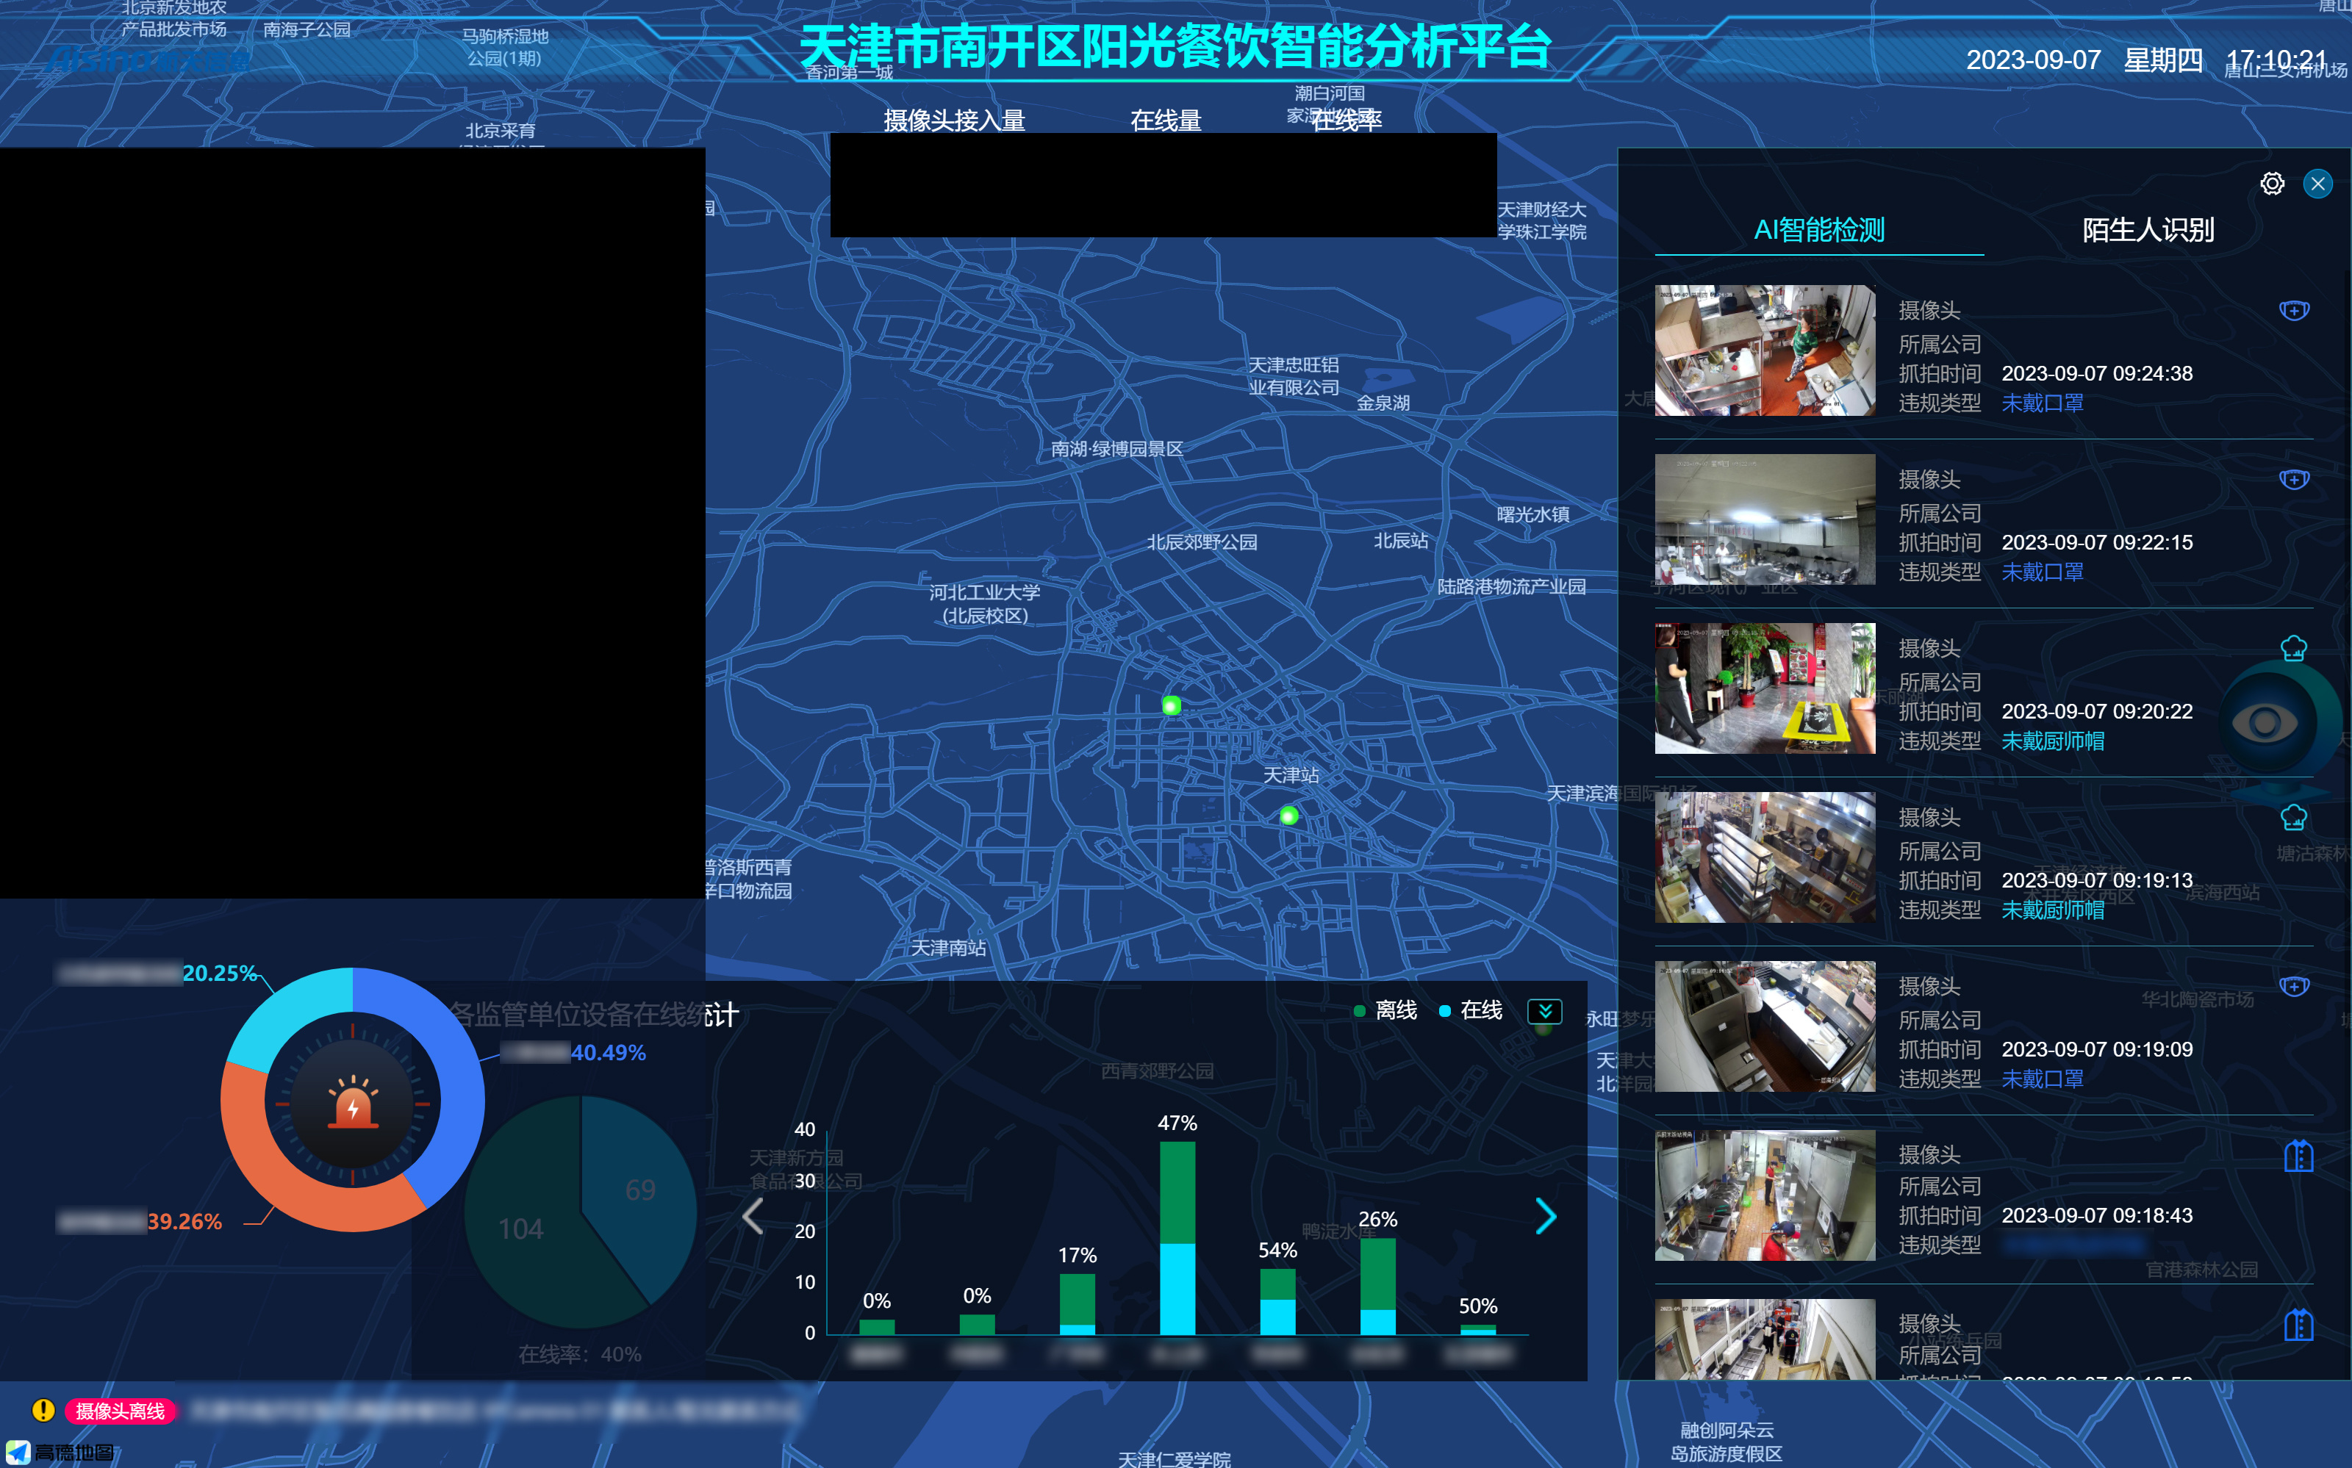Screen dimensions: 2352x1468
Task: Click the 北辰郊野公园 map label
Action: [1201, 541]
